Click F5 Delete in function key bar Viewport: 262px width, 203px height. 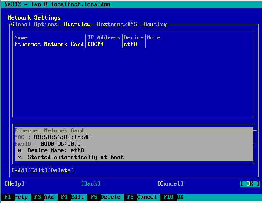click(105, 197)
